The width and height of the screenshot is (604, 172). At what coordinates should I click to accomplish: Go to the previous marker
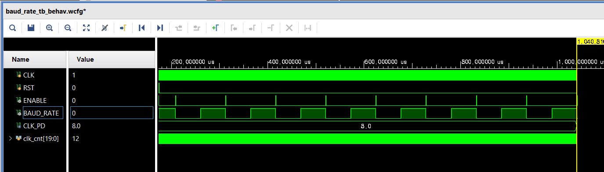234,28
